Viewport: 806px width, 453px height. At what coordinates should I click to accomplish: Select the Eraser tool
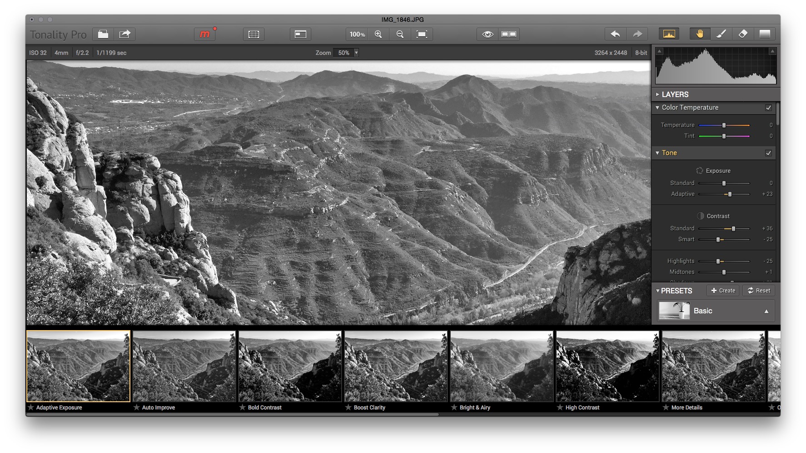(x=743, y=34)
